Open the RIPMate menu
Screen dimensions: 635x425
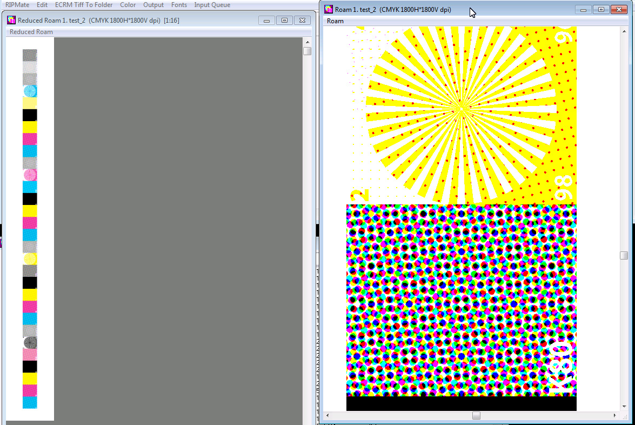[x=17, y=5]
